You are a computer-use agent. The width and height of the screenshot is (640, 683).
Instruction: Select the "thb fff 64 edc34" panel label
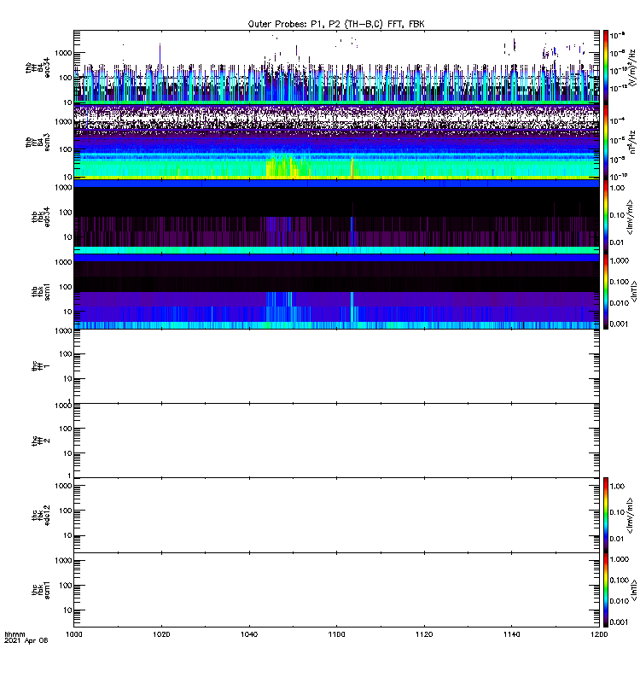[38, 68]
